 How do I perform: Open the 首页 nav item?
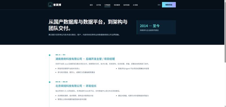[91, 5]
